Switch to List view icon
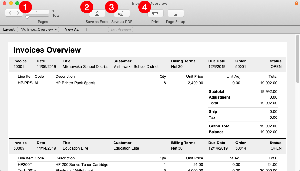The height and width of the screenshot is (171, 300). (93, 29)
